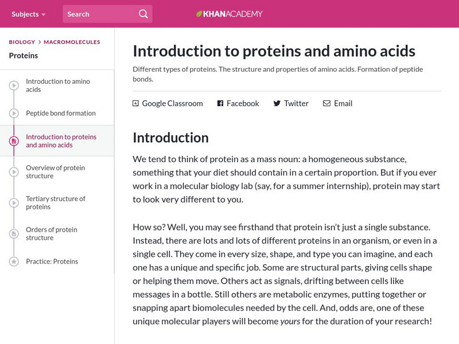Viewport: 459px width, 344px height.
Task: Click the star icon beside Practice: Proteins
Action: (x=13, y=261)
